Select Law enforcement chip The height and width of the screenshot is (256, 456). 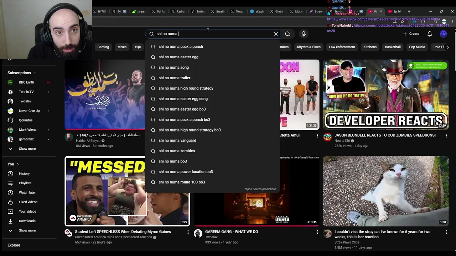pos(342,47)
